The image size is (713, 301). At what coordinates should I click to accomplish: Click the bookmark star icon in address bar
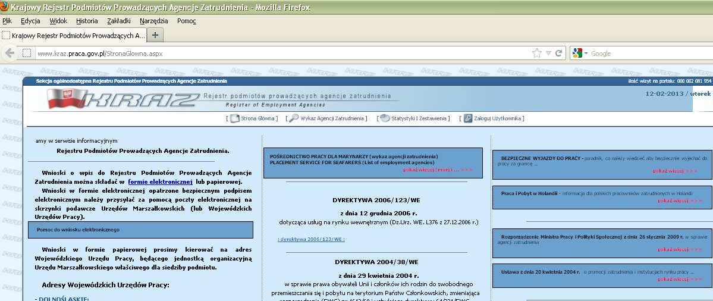coord(536,53)
